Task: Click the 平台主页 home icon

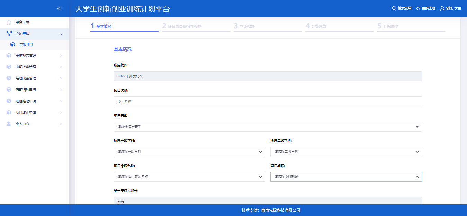Action: tap(9, 22)
